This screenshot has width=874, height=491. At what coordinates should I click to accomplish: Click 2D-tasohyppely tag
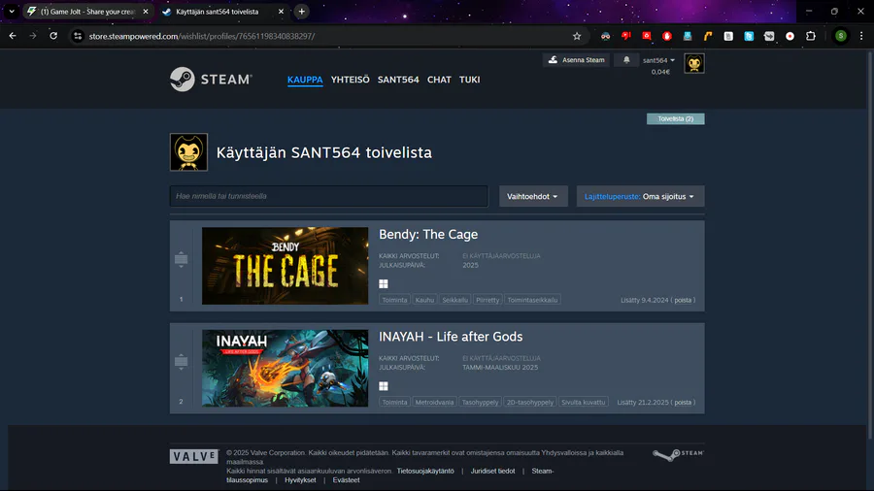(x=529, y=403)
